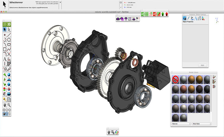Pick the first gray sphere beside no-material swatch
This screenshot has height=137, width=224.
coord(184,79)
